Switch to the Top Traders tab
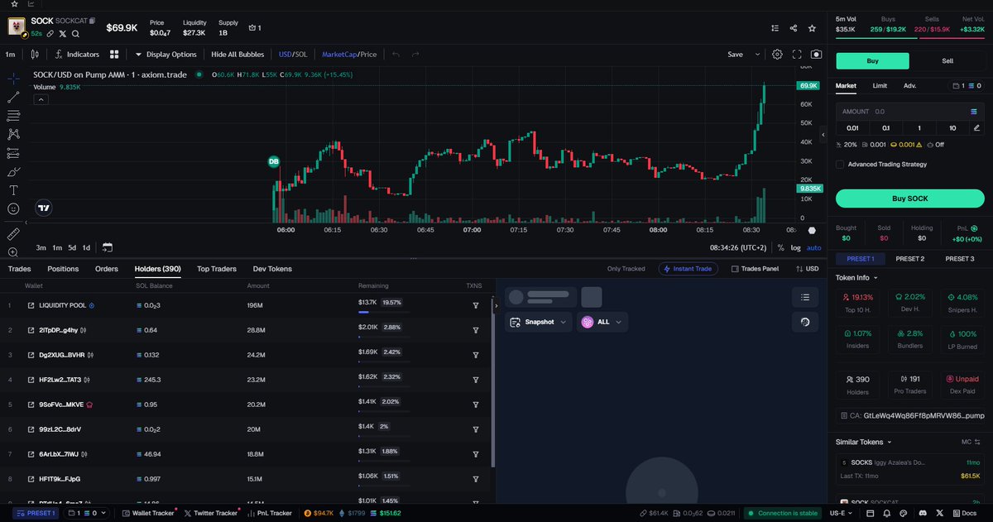 [217, 269]
